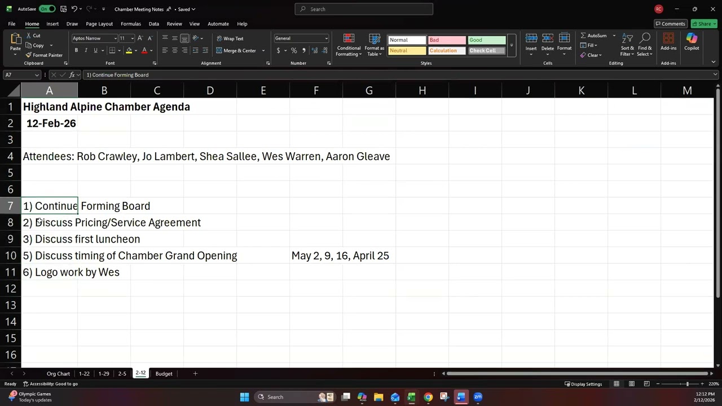Click decrease decimal icon
The width and height of the screenshot is (722, 406).
[324, 50]
